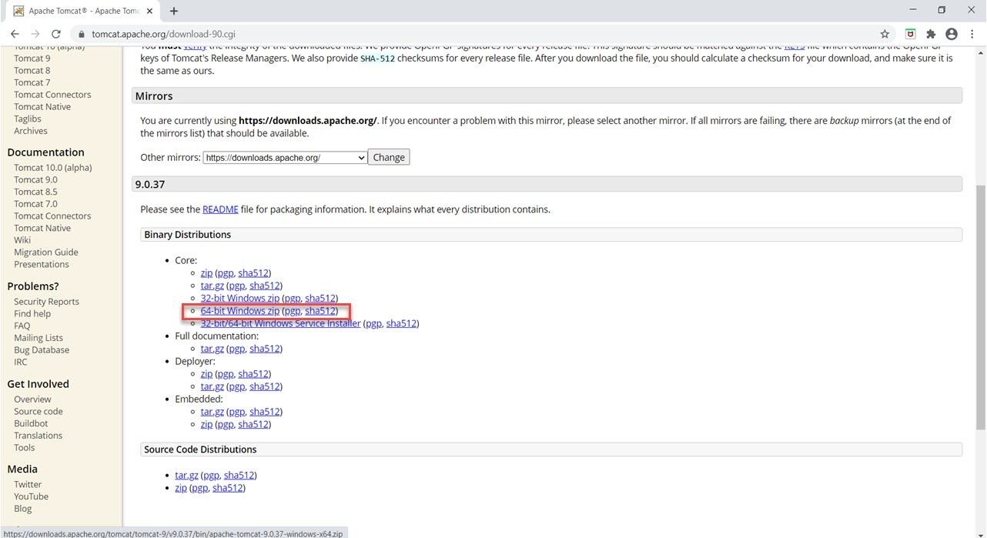
Task: Reload the Tomcat download page
Action: [x=56, y=34]
